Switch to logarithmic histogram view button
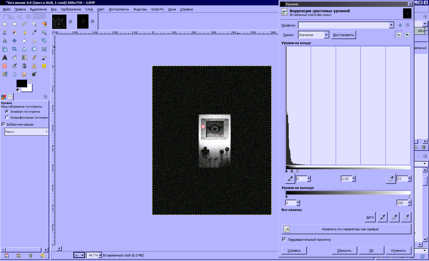This screenshot has width=429, height=261. [407, 35]
